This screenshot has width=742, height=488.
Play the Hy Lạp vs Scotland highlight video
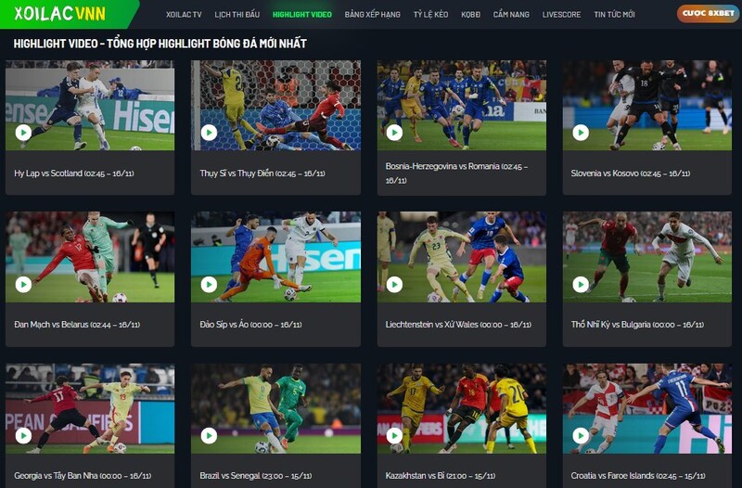point(23,133)
